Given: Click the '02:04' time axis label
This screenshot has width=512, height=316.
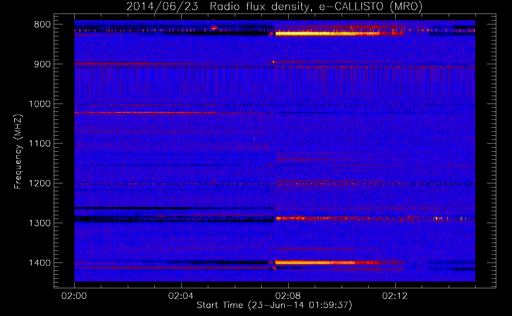Looking at the screenshot, I should pyautogui.click(x=181, y=296).
